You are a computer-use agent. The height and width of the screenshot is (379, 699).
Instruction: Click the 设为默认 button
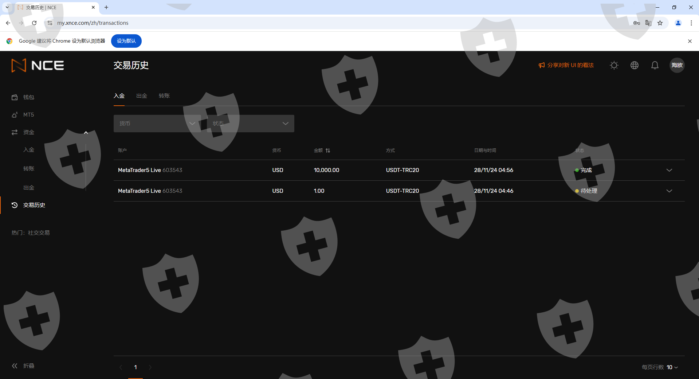tap(126, 41)
